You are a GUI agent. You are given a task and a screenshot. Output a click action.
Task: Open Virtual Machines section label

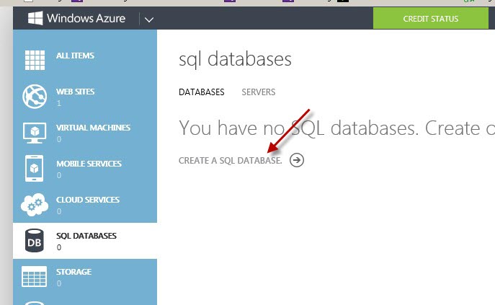pyautogui.click(x=93, y=128)
